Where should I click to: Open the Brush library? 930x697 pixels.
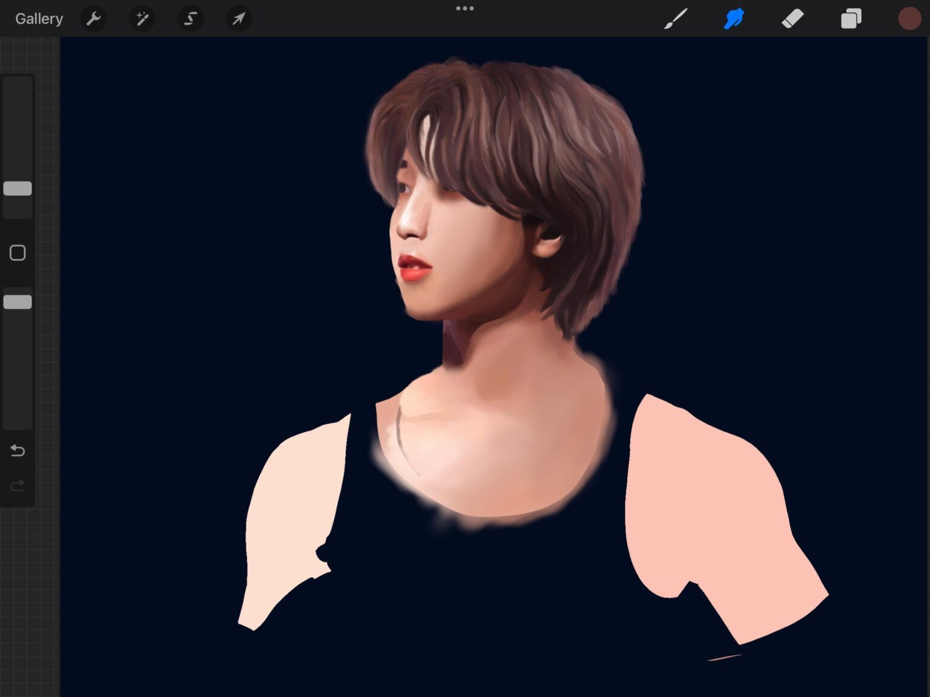[676, 18]
